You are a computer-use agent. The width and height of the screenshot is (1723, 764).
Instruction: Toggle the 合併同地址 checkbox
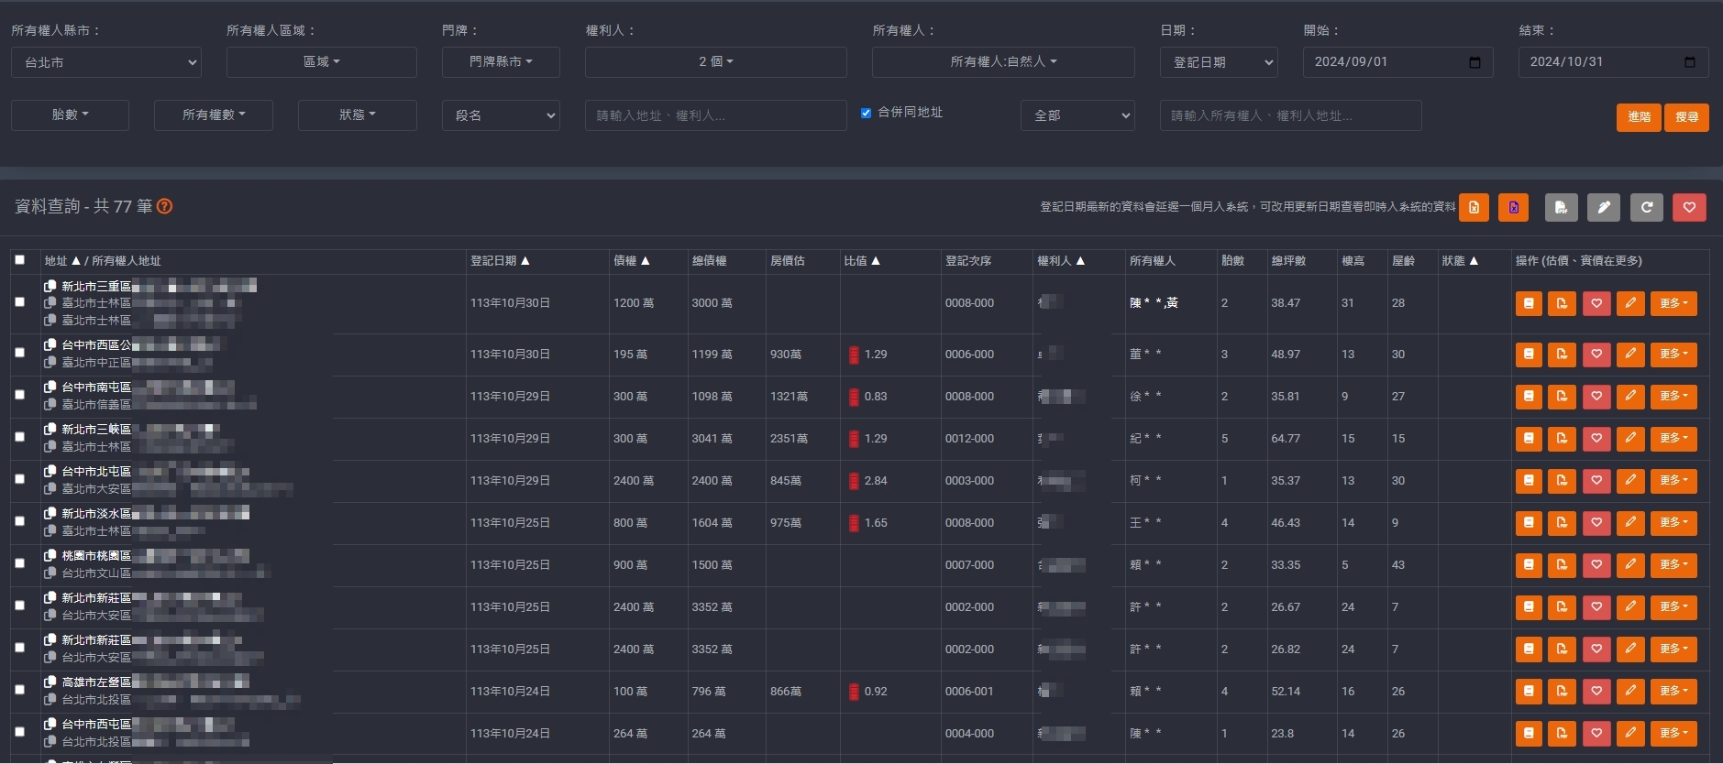tap(866, 113)
